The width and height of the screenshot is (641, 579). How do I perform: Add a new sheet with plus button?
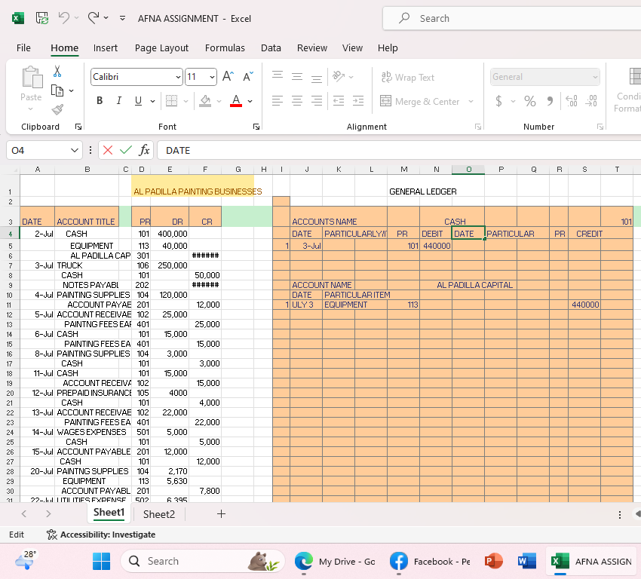pos(221,514)
